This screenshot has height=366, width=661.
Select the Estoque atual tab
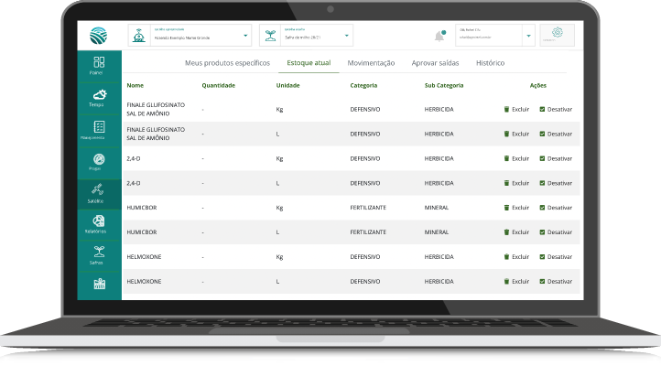(309, 63)
